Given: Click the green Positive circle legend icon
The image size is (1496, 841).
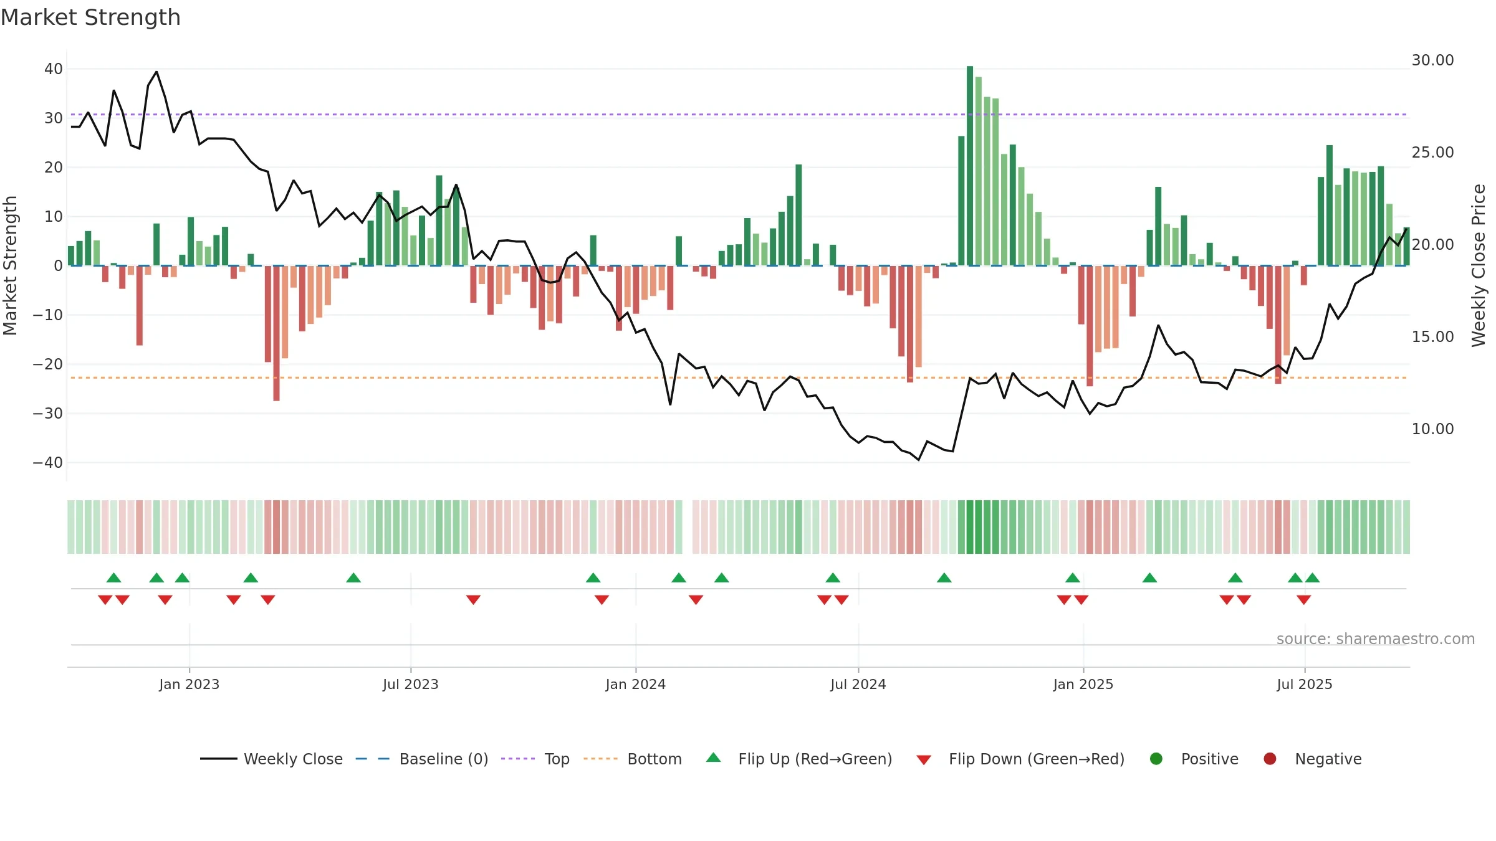Looking at the screenshot, I should click(1156, 759).
